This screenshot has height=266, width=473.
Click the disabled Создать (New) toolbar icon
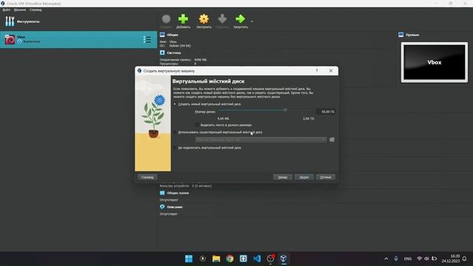tap(166, 19)
